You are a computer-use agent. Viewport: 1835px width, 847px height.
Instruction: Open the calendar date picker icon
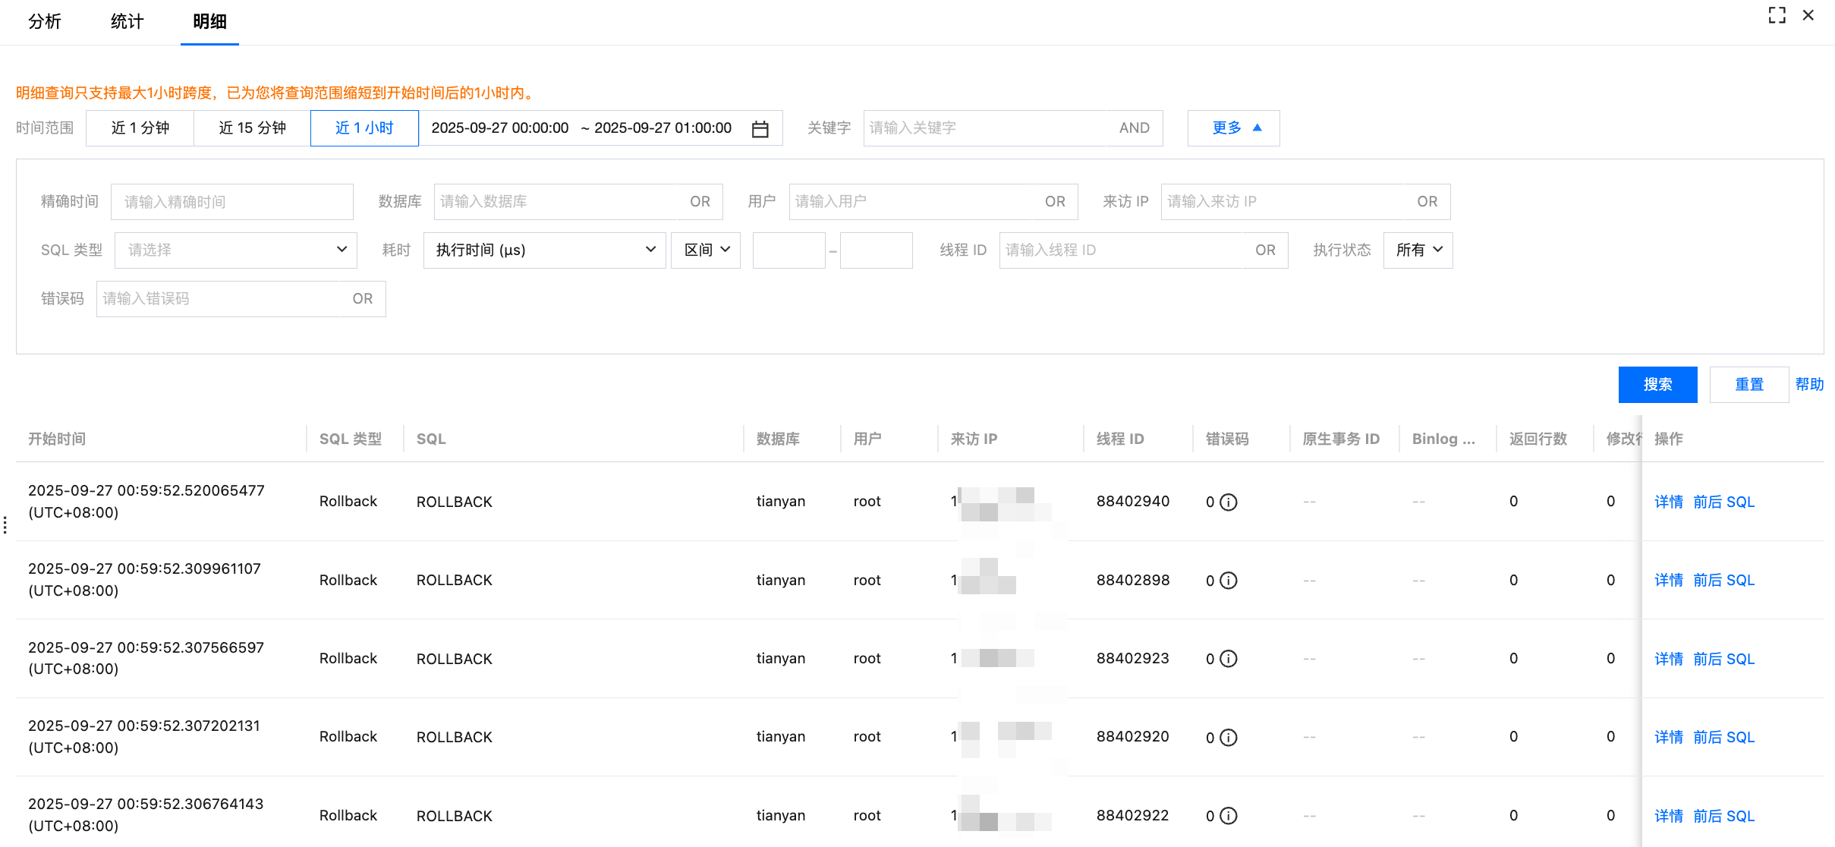click(x=760, y=129)
